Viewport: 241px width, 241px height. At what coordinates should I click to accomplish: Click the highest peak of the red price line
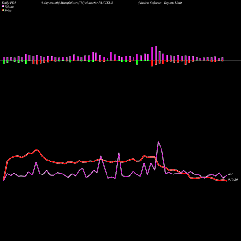36,149
